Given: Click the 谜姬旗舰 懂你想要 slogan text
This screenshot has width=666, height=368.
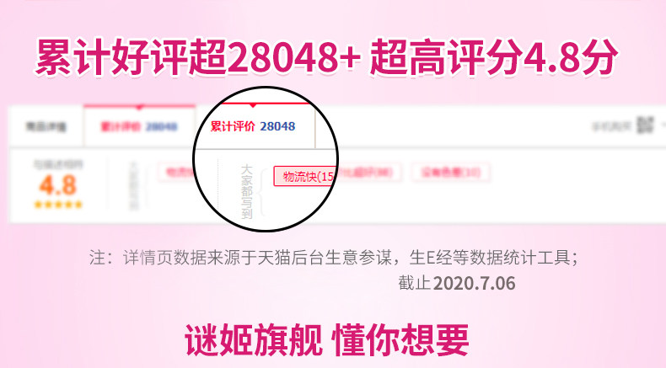Looking at the screenshot, I should [326, 339].
